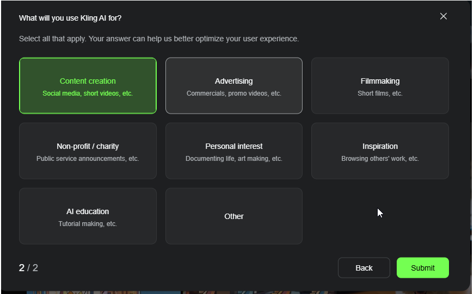
Task: Click the 'Commercials, promo videos, etc.' description
Action: 233,93
